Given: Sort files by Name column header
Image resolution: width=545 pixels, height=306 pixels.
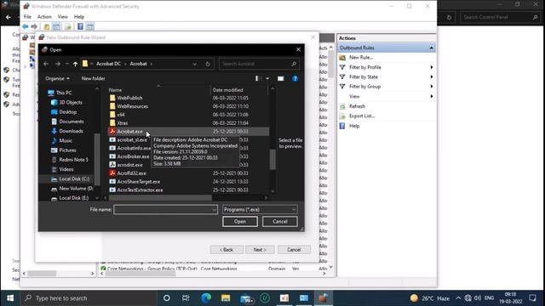Looking at the screenshot, I should coord(115,90).
